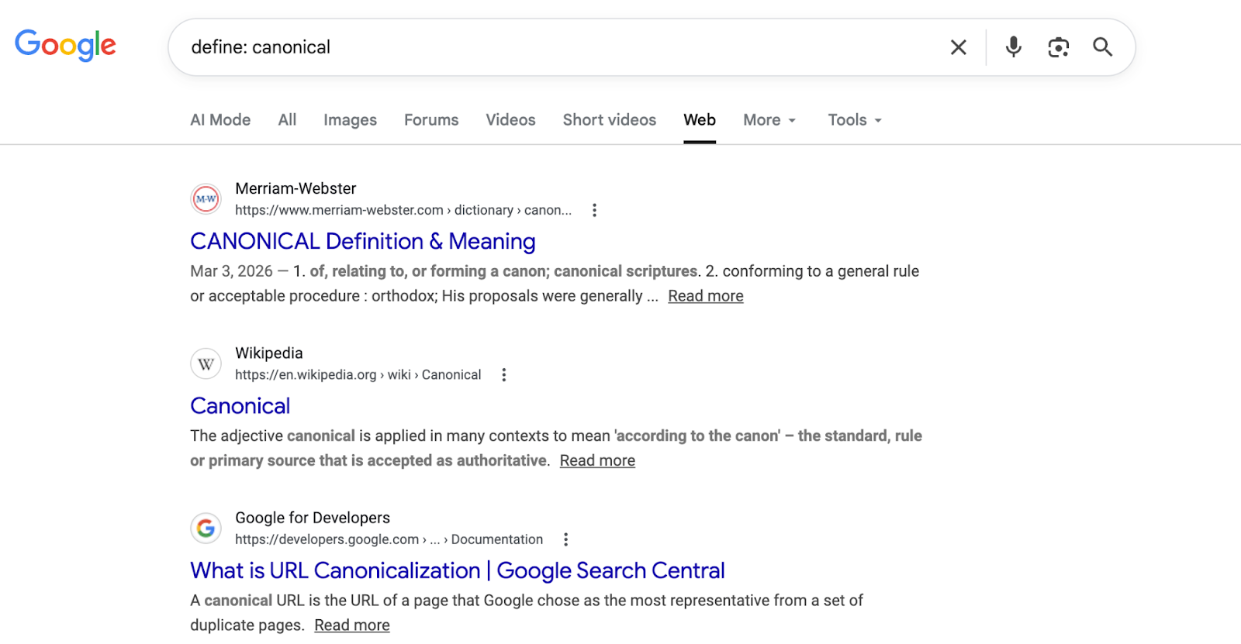This screenshot has width=1241, height=644.
Task: Click the Wikipedia favicon
Action: click(206, 363)
